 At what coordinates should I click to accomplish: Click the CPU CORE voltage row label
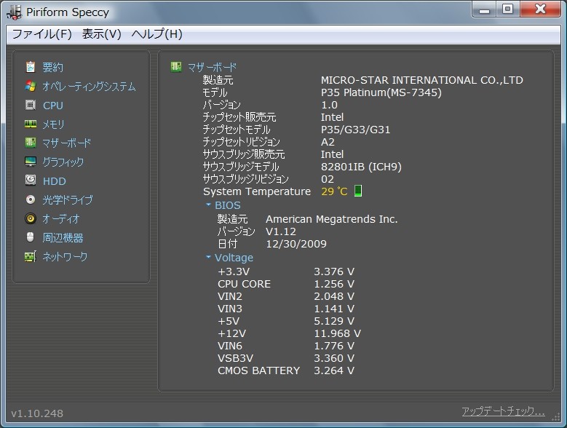pos(244,284)
